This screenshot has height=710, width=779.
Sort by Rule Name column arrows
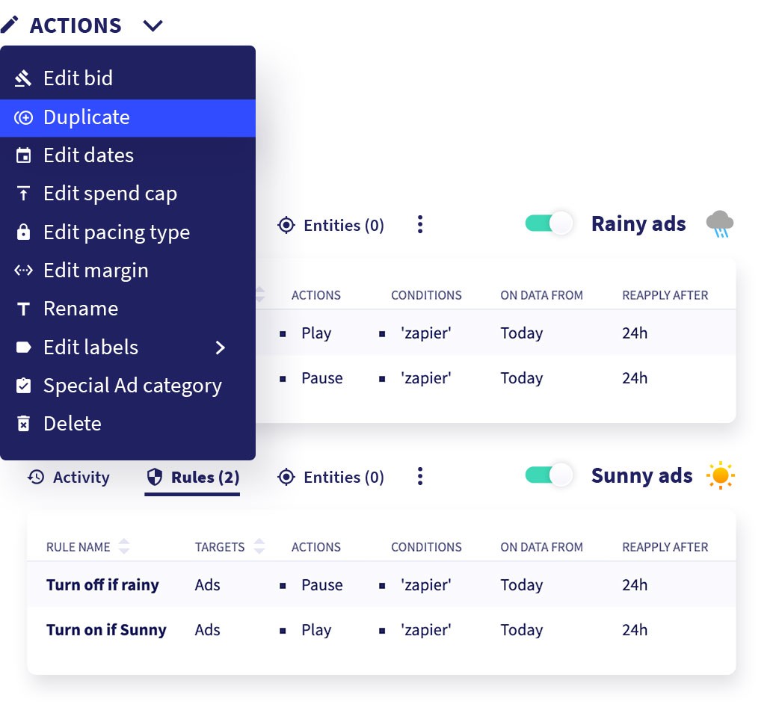(124, 546)
